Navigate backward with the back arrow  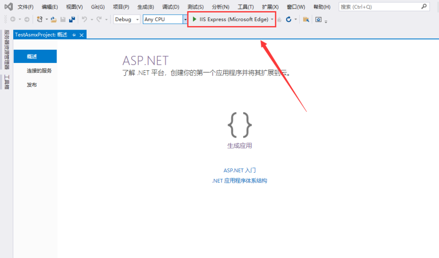tap(13, 19)
